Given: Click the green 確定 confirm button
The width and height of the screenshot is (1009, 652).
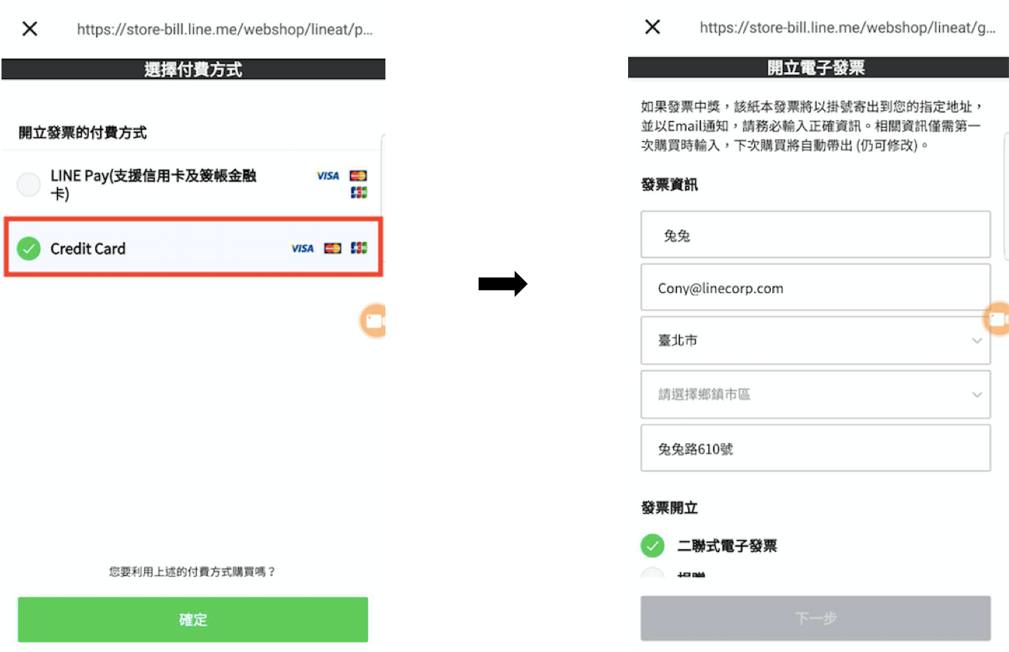Looking at the screenshot, I should coord(193,620).
